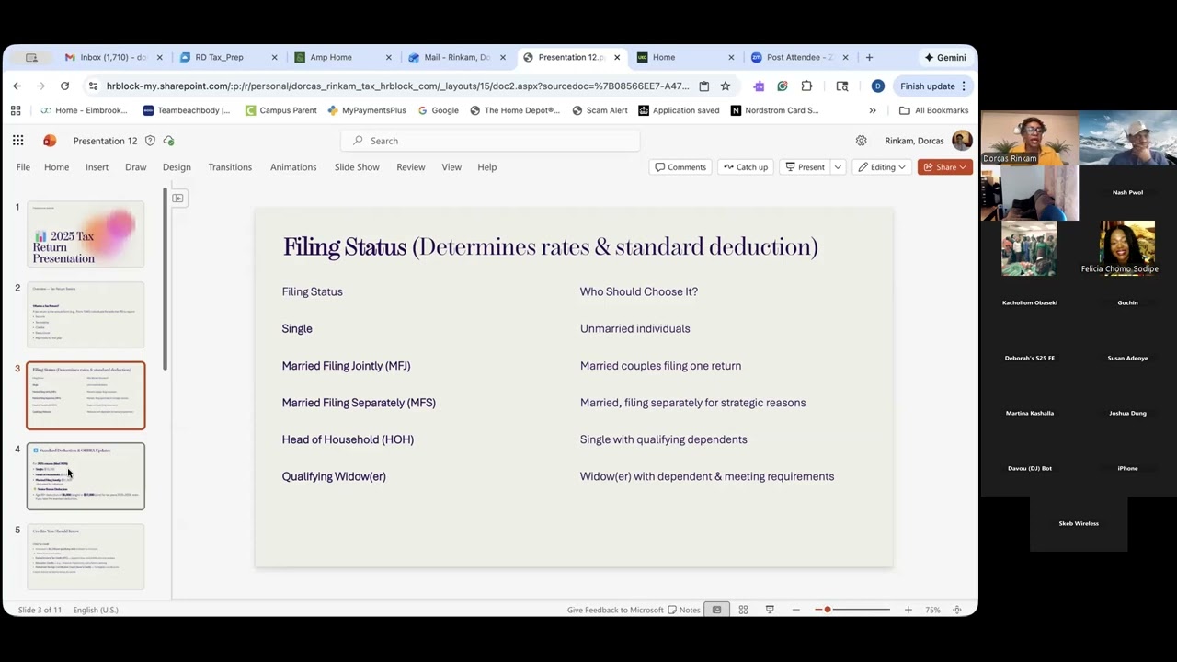Image resolution: width=1177 pixels, height=662 pixels.
Task: Toggle the Notes pane
Action: (684, 610)
